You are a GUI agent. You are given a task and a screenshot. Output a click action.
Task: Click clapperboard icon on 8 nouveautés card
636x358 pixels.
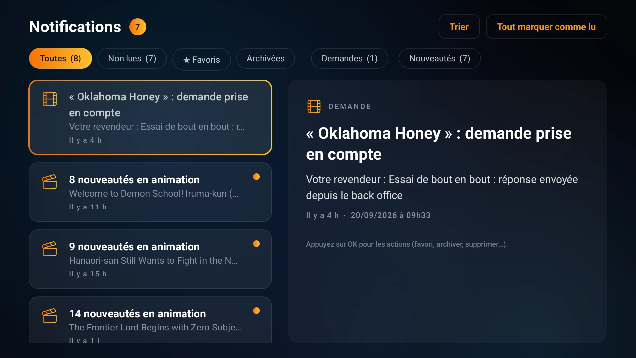[x=50, y=182]
